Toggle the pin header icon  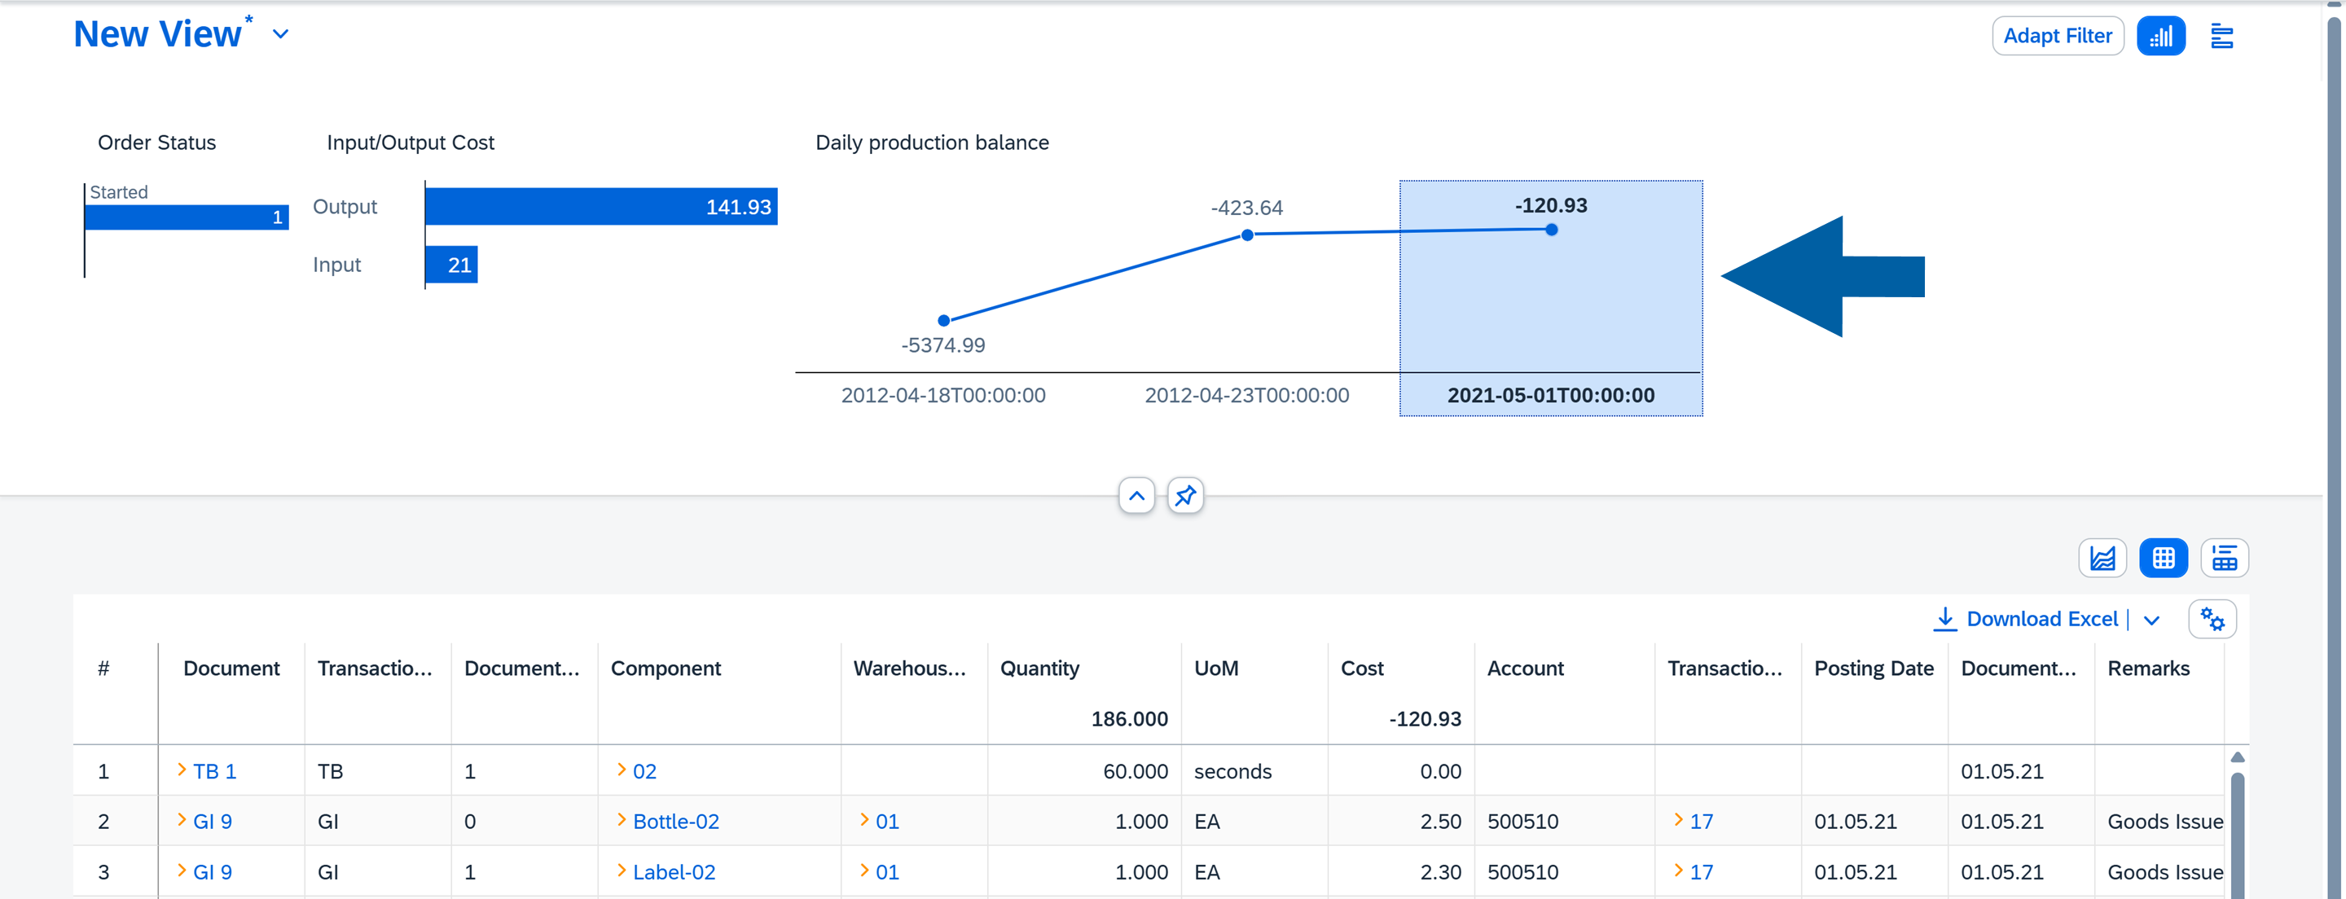point(1185,497)
